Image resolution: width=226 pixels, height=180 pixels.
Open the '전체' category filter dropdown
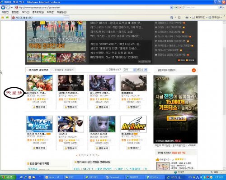click(129, 70)
